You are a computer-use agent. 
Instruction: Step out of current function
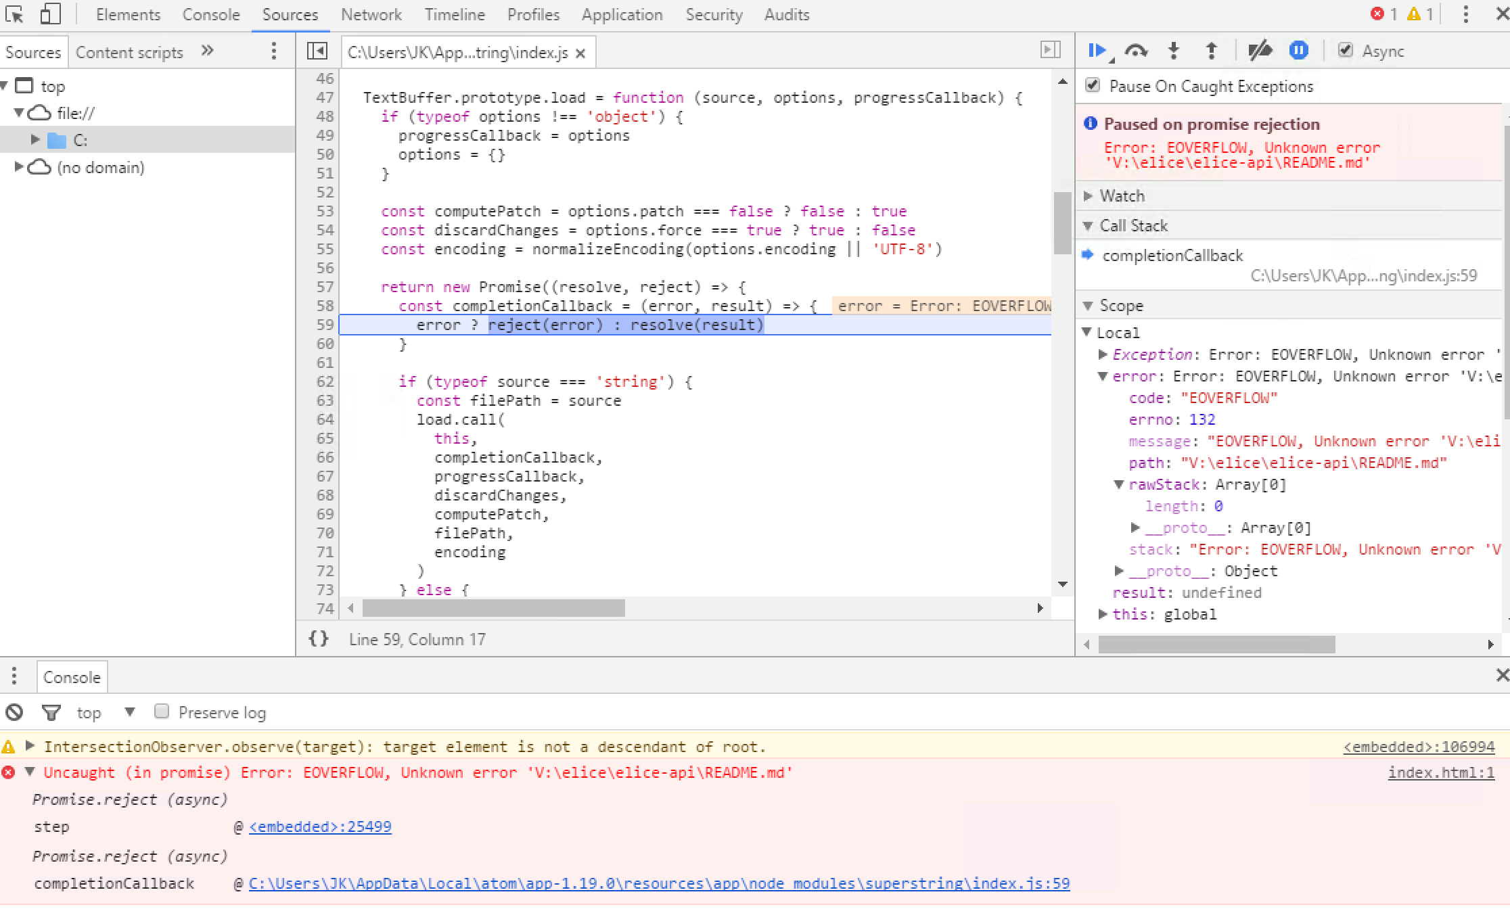click(x=1211, y=50)
